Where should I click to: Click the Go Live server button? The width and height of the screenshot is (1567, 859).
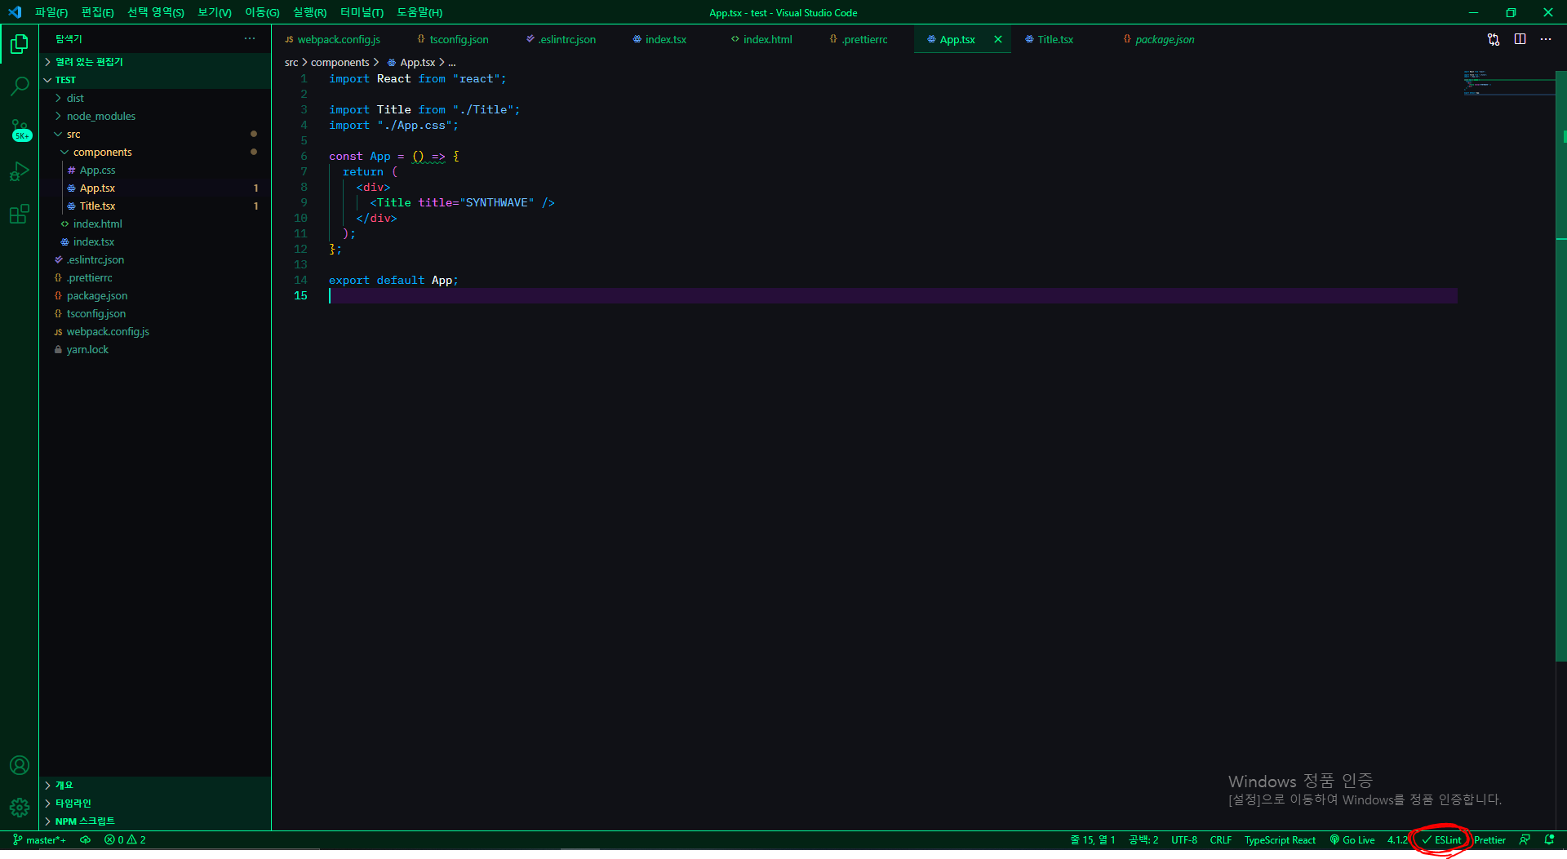[1352, 839]
